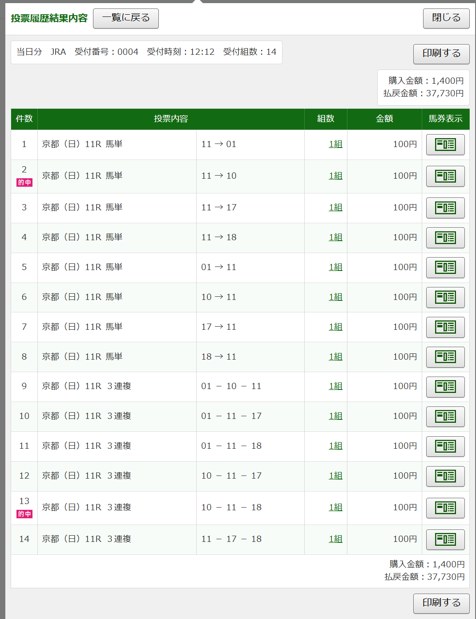Open 1組 link for 馬単 01→11
Viewport: 476px width, 619px height.
coord(335,267)
